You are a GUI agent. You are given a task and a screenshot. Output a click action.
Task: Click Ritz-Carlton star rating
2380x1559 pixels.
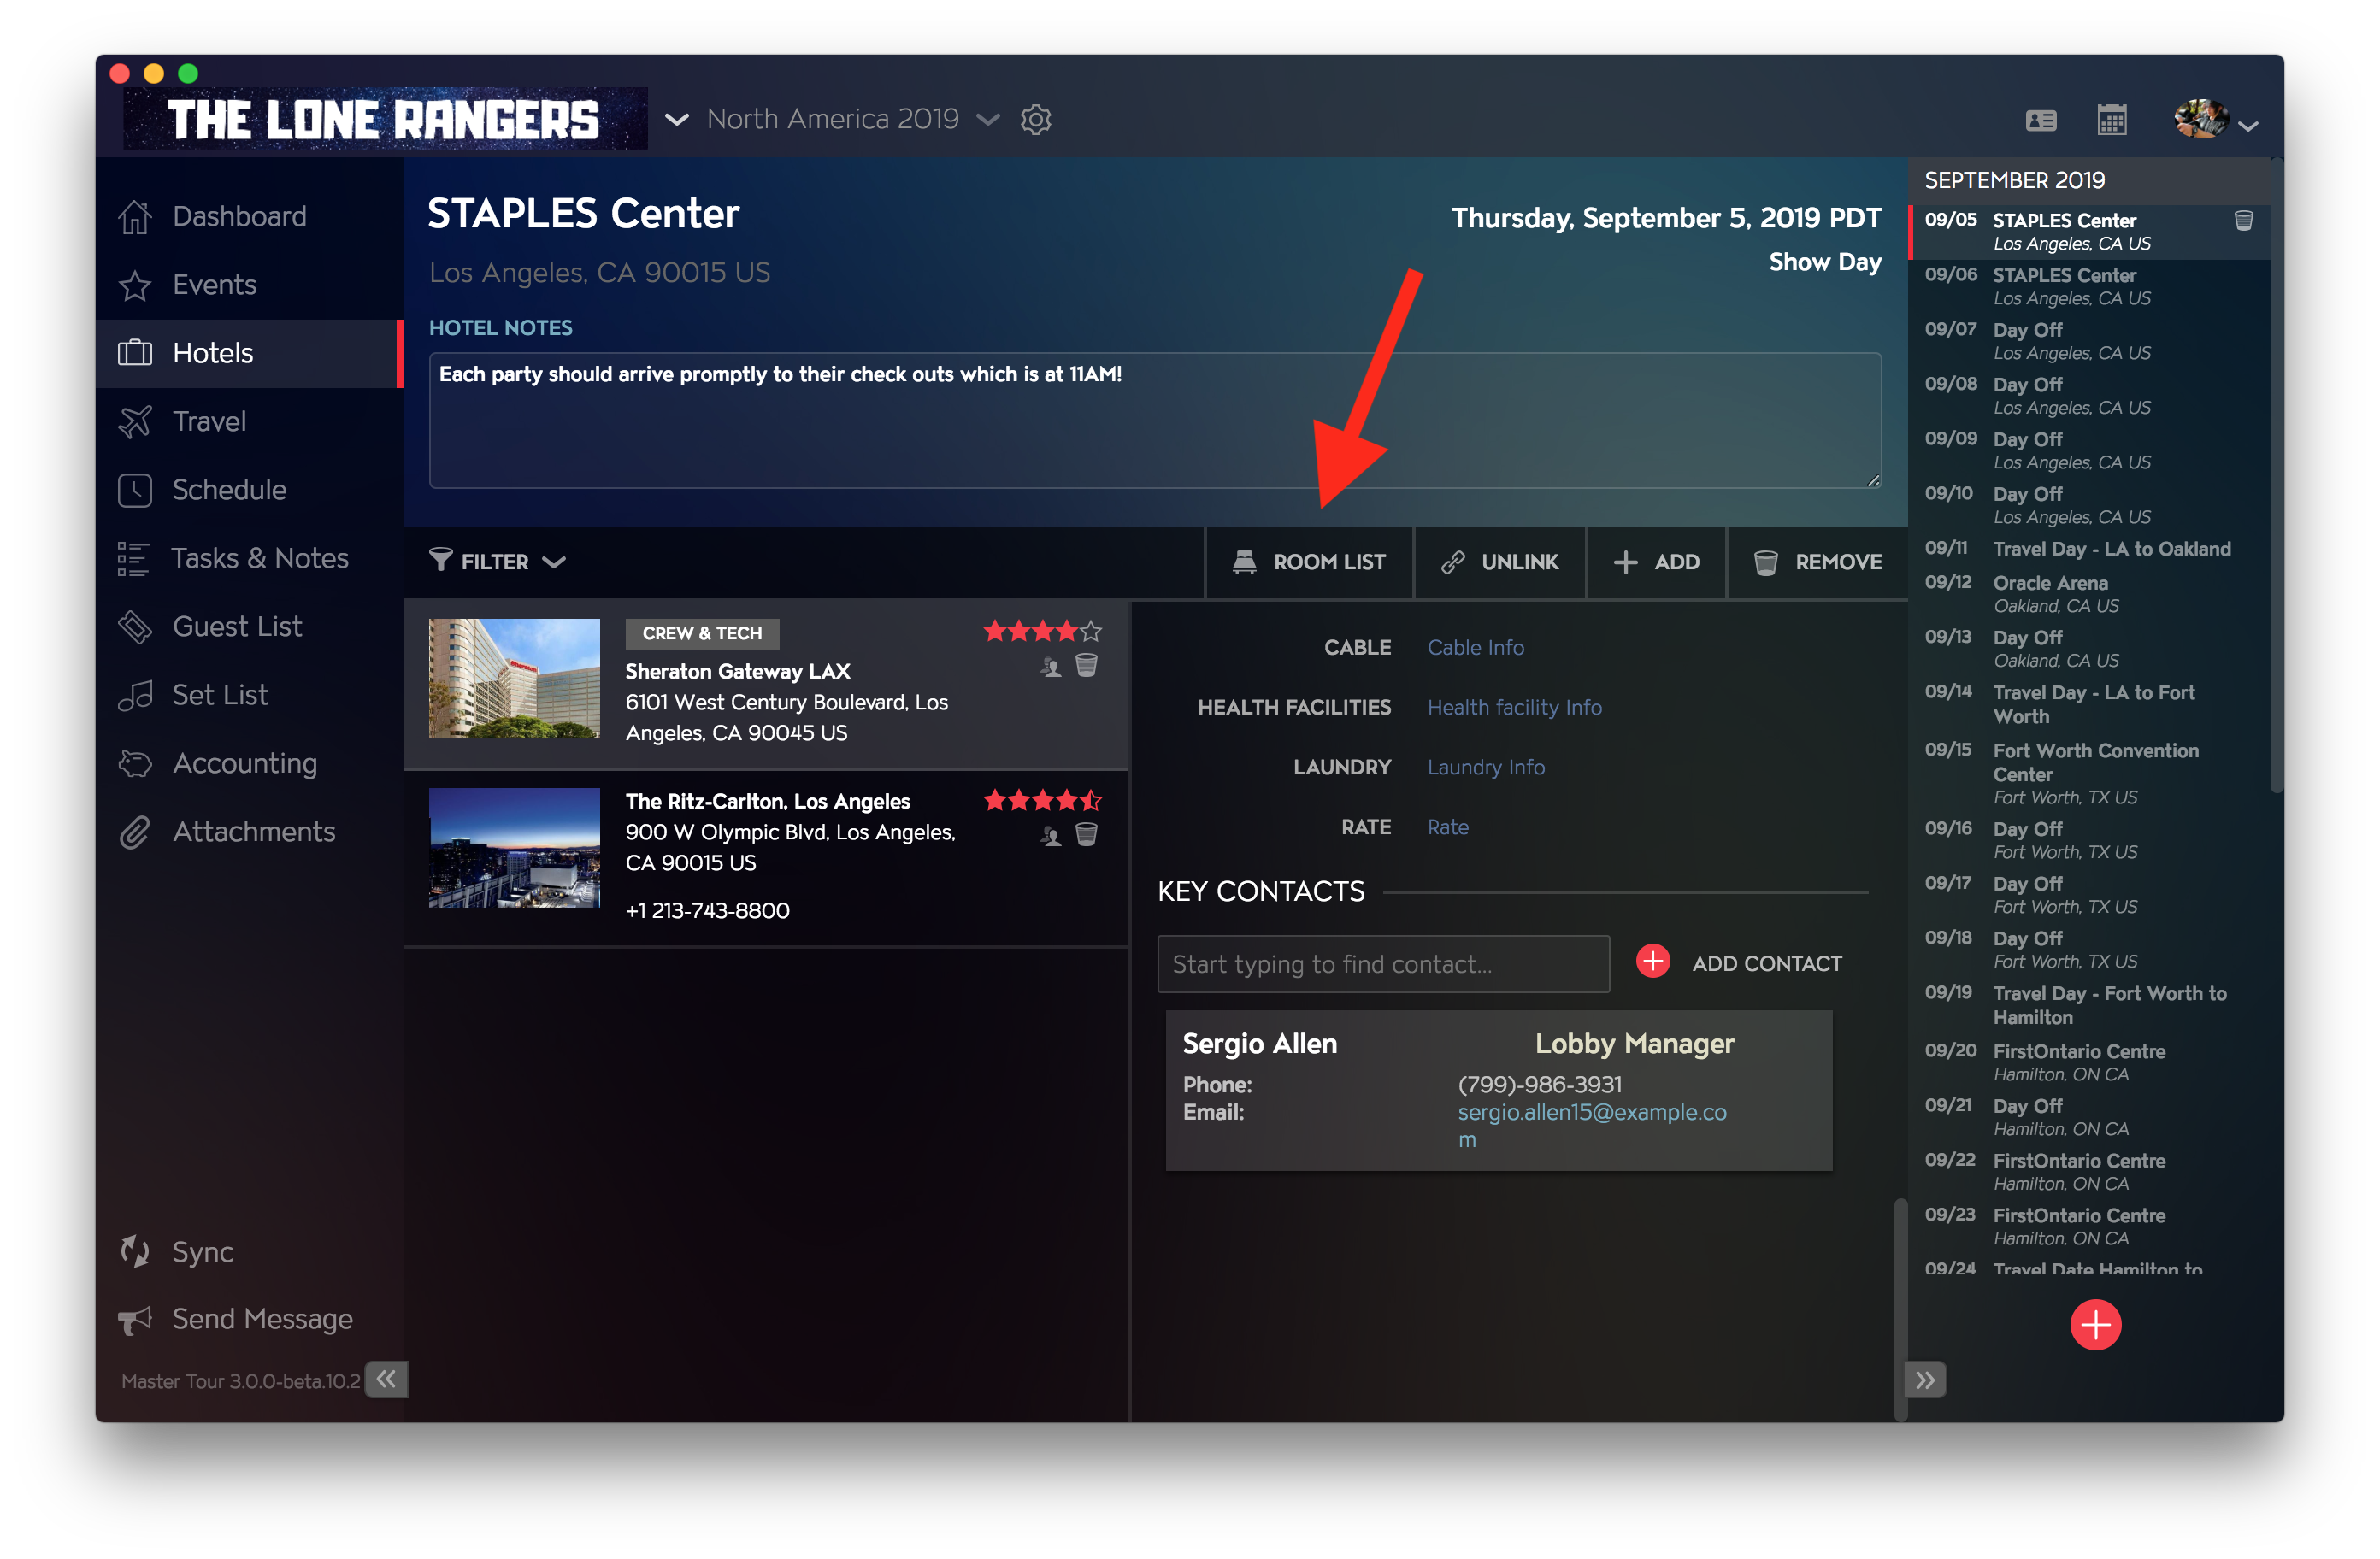click(1042, 800)
